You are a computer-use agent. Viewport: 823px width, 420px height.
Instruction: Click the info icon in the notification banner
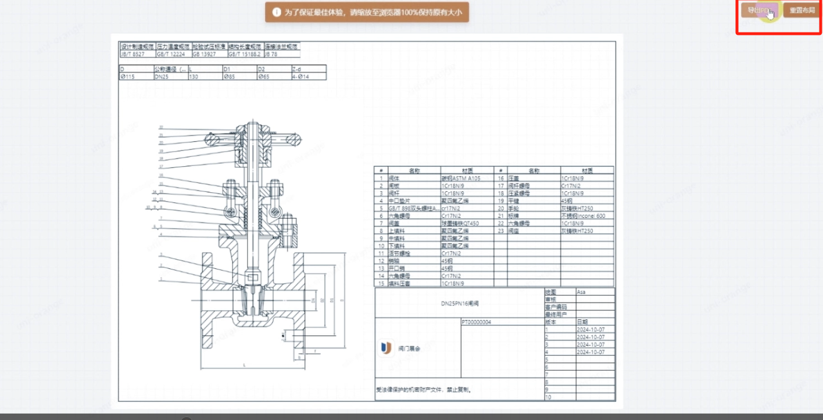point(277,12)
